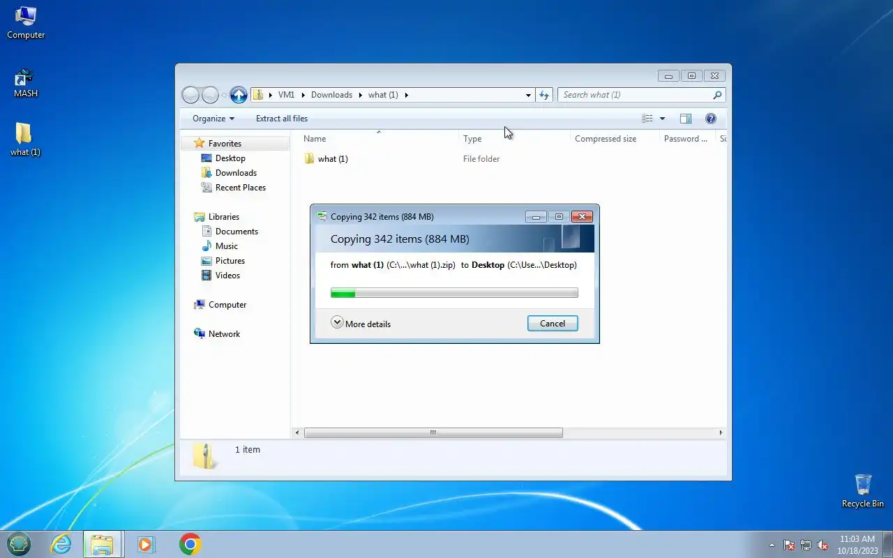This screenshot has height=558, width=893.
Task: Refresh the current folder view
Action: pos(544,95)
